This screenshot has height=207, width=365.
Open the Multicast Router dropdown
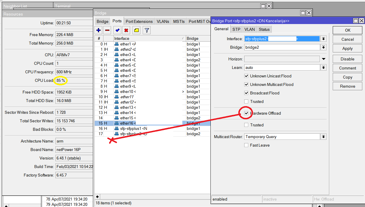[323, 137]
